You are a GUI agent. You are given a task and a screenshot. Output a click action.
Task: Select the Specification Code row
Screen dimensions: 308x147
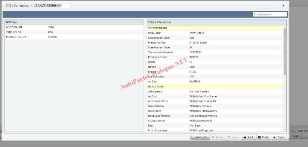pyautogui.click(x=215, y=47)
